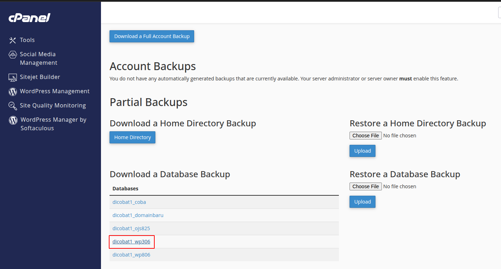Choose File for database restore
Image resolution: width=501 pixels, height=269 pixels.
pos(365,186)
